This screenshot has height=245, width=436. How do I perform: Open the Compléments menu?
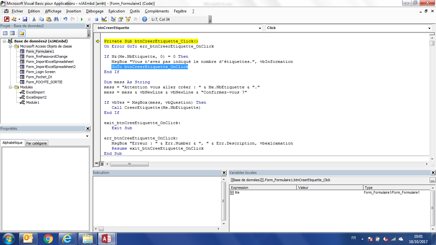pos(156,11)
